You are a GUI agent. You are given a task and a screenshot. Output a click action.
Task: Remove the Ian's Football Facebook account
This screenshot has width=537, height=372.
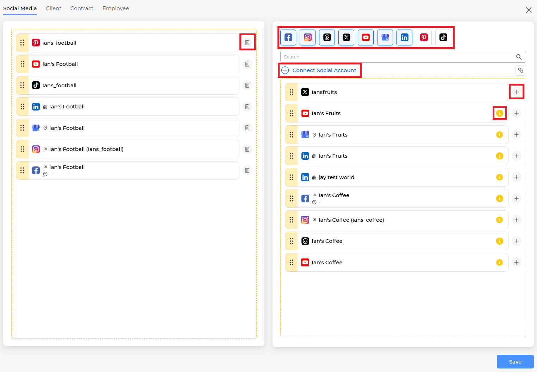pyautogui.click(x=247, y=170)
